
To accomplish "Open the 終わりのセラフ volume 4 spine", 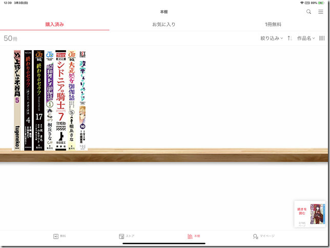I will (28, 100).
